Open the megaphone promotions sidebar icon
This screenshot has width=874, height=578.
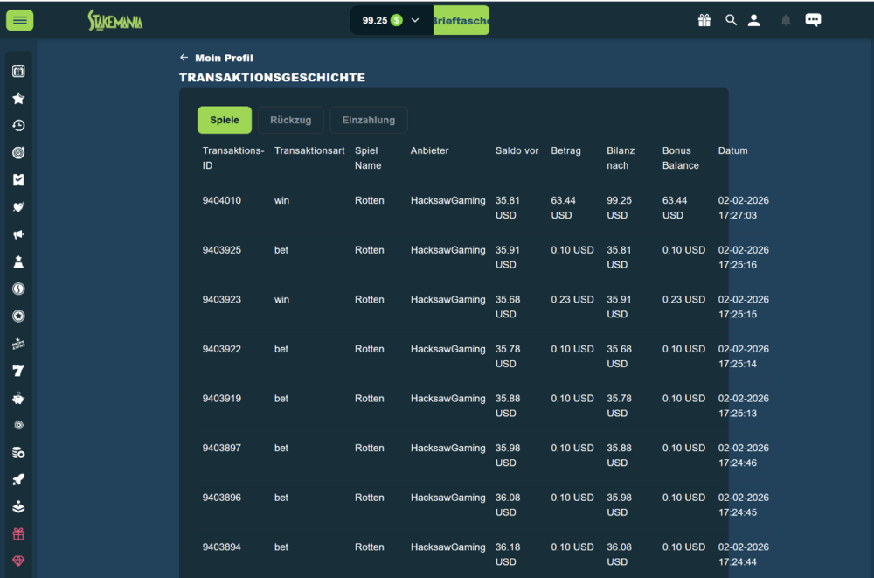pos(18,234)
